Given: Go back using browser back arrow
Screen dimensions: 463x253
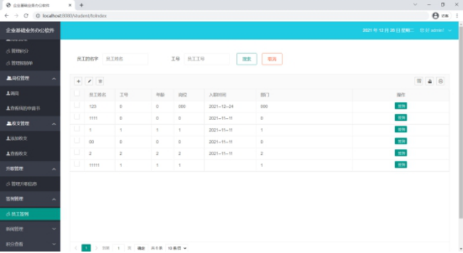Looking at the screenshot, I should (7, 15).
